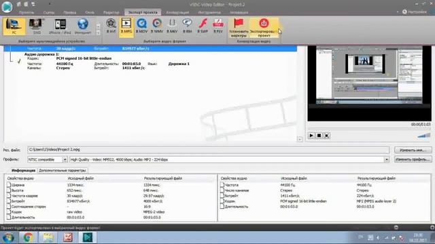This screenshot has width=435, height=244.
Task: Click the Соотношение сторон property row
Action: point(111,207)
